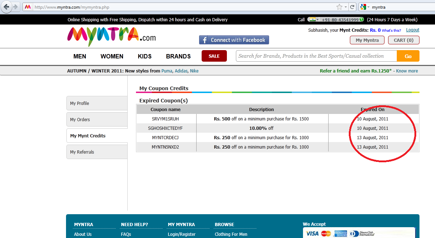Click the American Express payment logo
This screenshot has width=435, height=238.
pos(340,234)
